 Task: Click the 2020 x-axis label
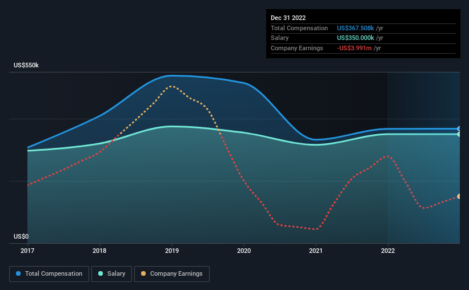[x=244, y=251]
